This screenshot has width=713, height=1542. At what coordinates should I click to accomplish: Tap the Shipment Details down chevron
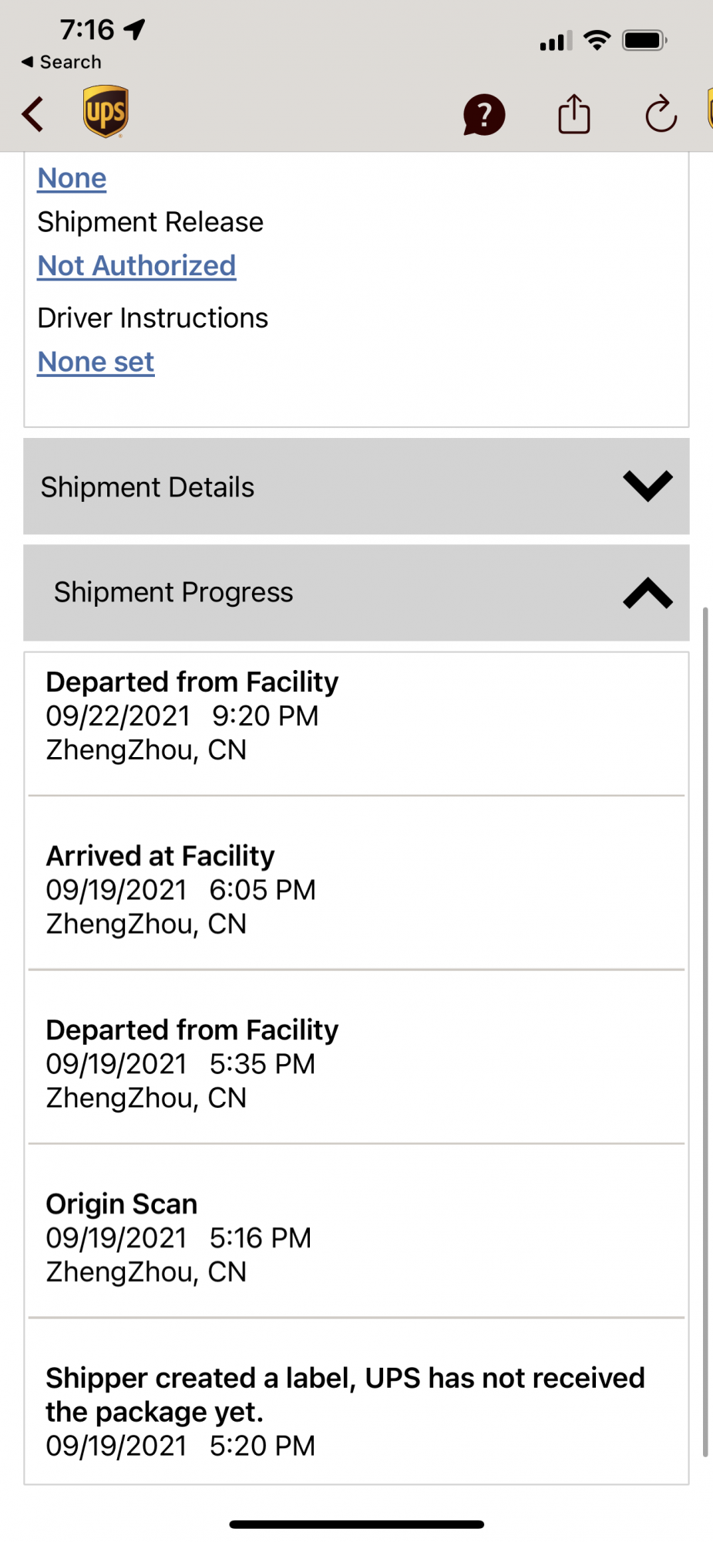click(647, 487)
